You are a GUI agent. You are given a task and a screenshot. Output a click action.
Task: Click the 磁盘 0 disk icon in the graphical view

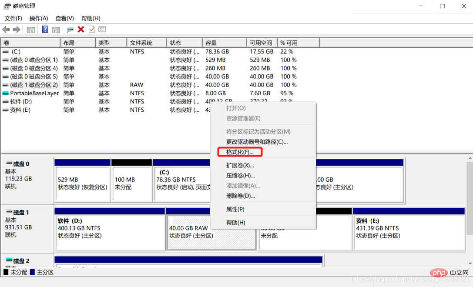9,164
